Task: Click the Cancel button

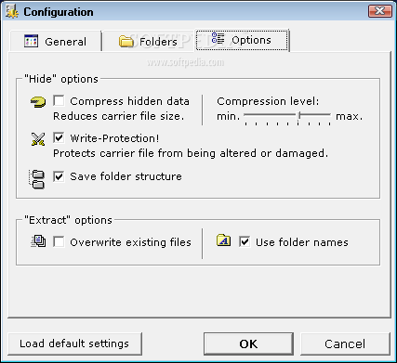Action: click(x=345, y=344)
